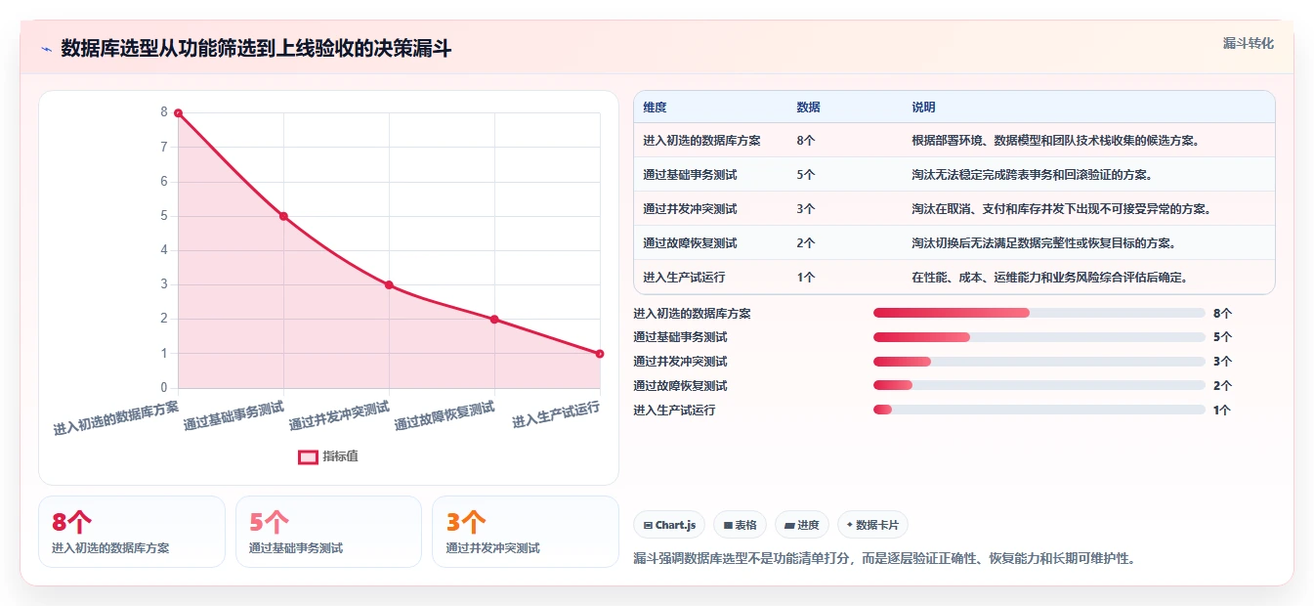Click the 漏斗转化 badge in the header
Viewport: 1314px width, 606px height.
pyautogui.click(x=1248, y=43)
